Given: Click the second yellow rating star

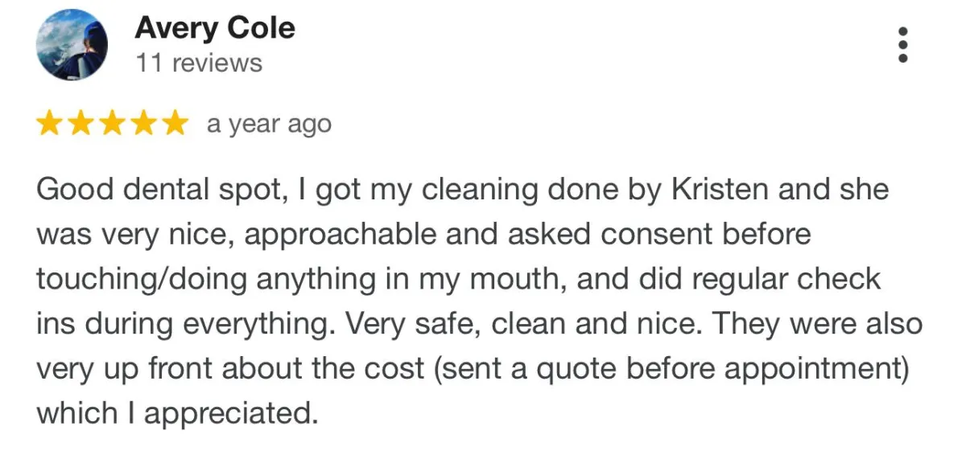Looking at the screenshot, I should (x=80, y=124).
